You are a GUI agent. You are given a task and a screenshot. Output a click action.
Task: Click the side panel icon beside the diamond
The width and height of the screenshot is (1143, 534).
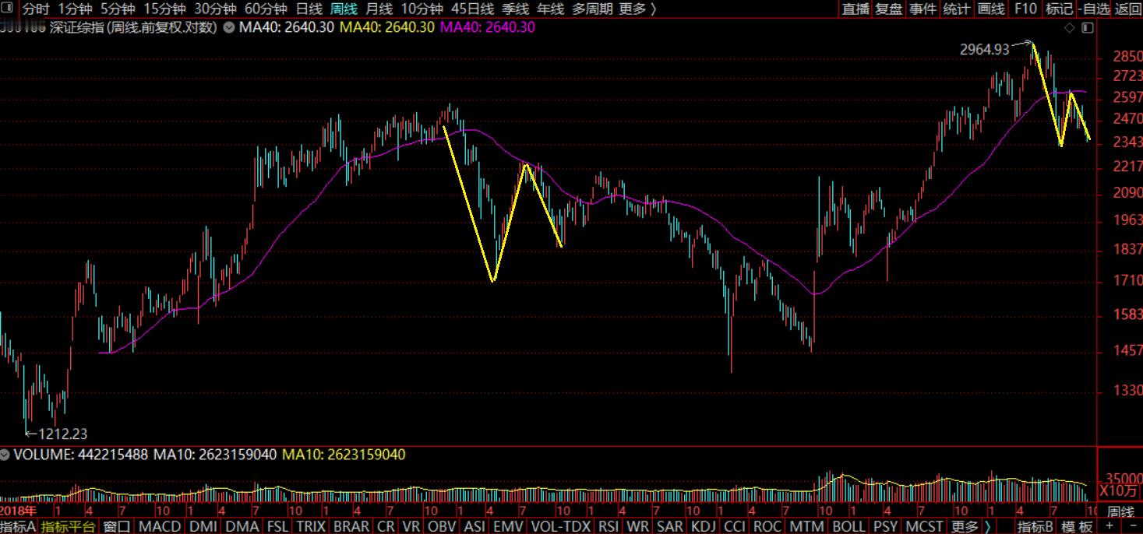(1088, 28)
